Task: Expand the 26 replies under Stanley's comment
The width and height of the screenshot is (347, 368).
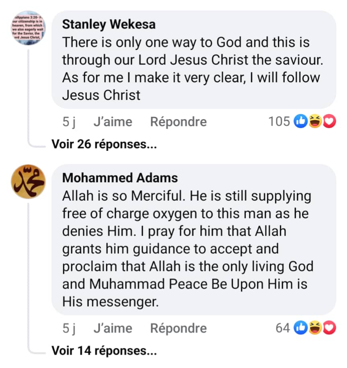Action: [104, 144]
